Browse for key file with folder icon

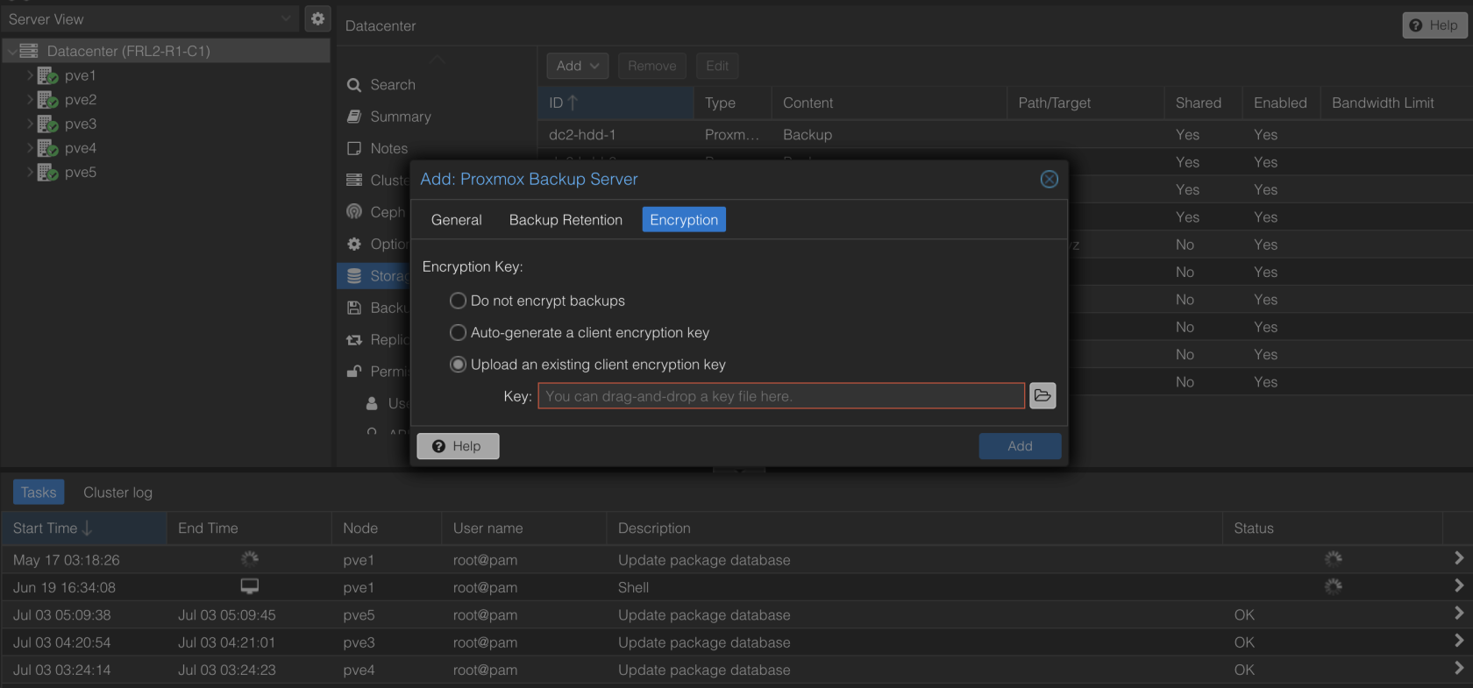pos(1042,396)
